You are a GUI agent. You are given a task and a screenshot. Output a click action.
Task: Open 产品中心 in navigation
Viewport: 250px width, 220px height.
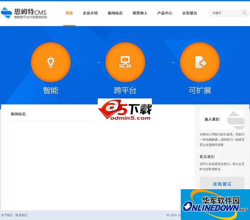pyautogui.click(x=165, y=13)
